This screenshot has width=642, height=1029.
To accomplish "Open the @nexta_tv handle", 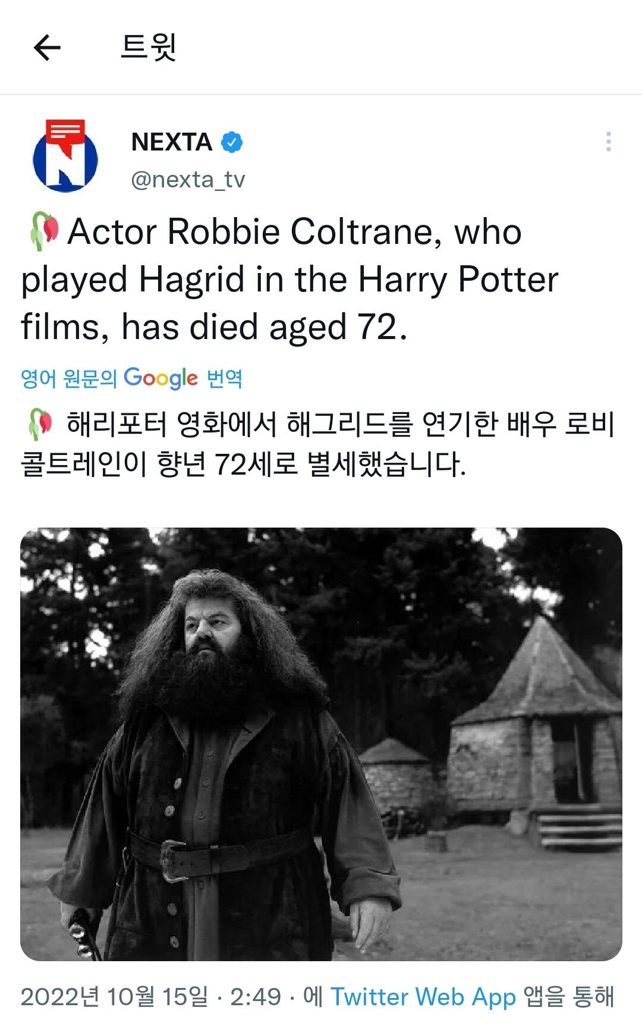I will click(188, 179).
